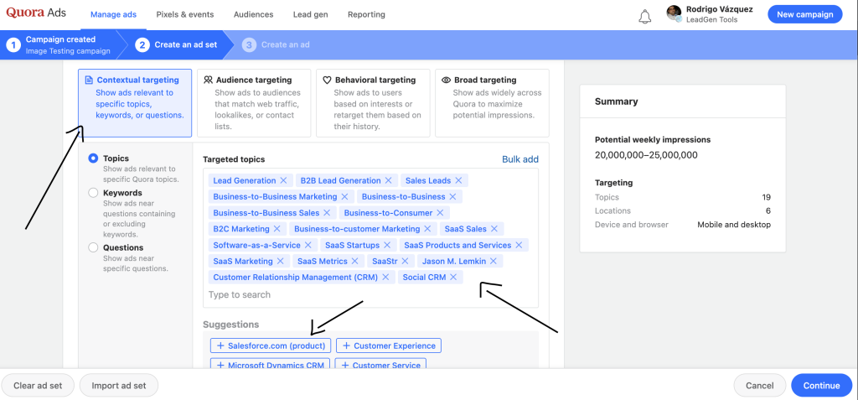Remove the B2B Lead Generation topic
The width and height of the screenshot is (858, 400).
coord(389,181)
